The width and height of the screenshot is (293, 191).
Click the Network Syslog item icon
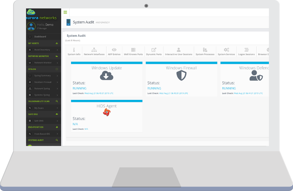coord(30,89)
